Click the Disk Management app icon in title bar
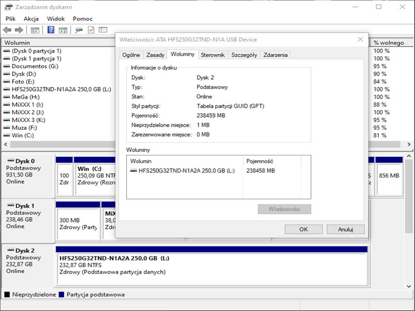 8,7
